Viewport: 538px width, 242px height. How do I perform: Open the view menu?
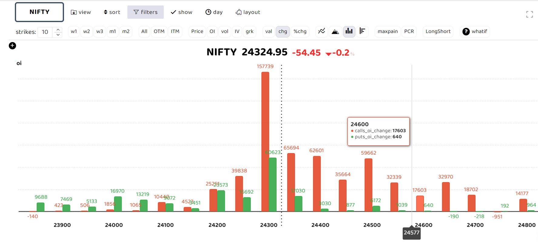pyautogui.click(x=81, y=12)
